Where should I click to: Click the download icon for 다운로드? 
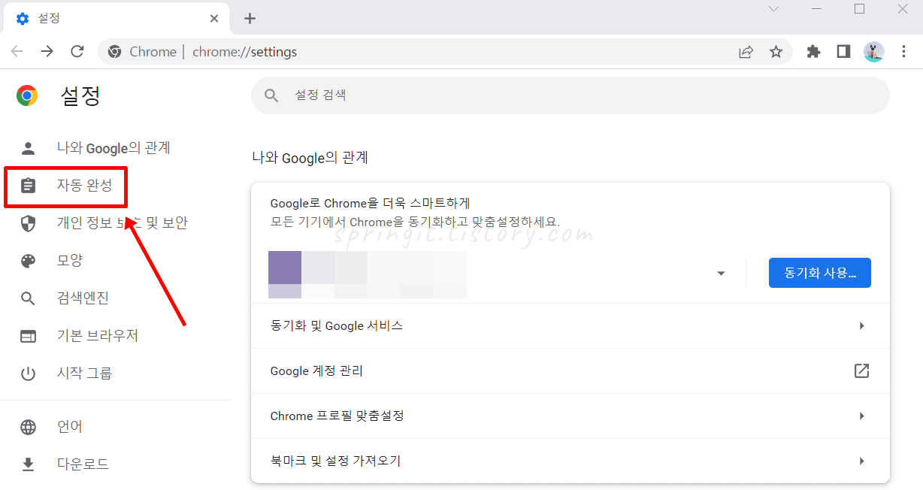coord(28,464)
